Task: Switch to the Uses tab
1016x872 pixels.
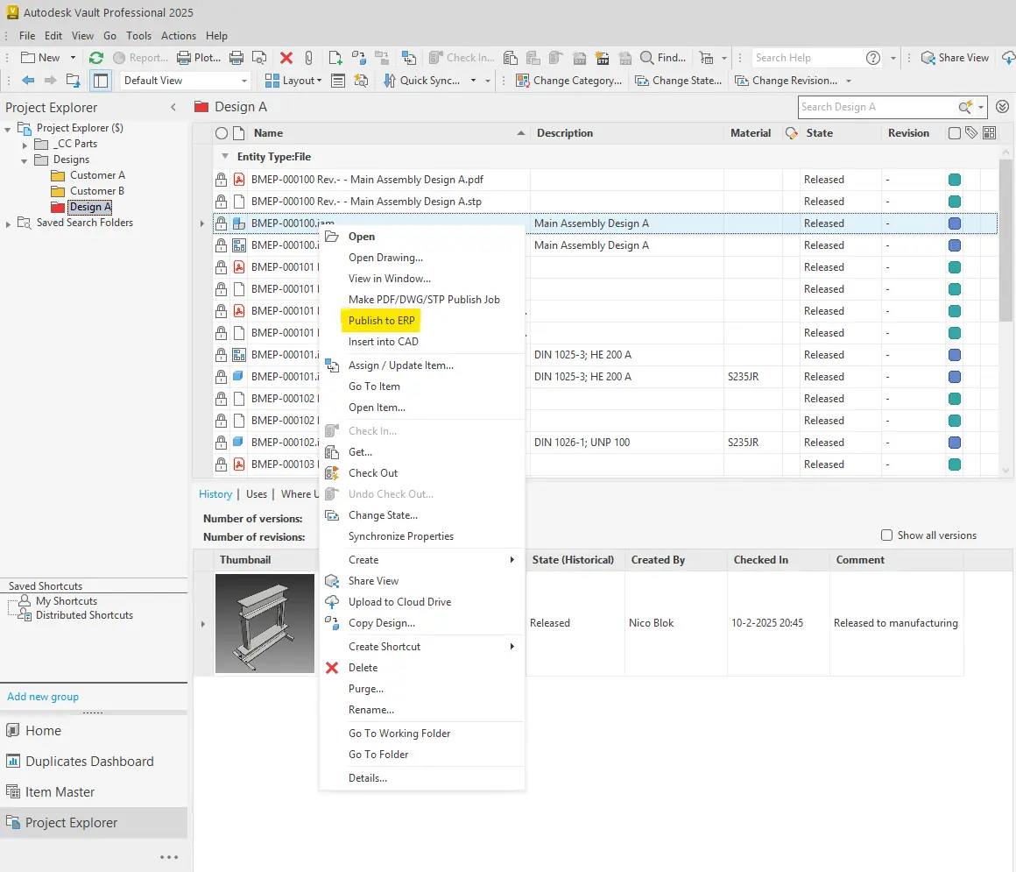Action: tap(257, 494)
